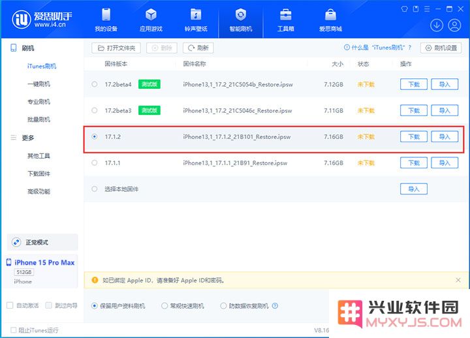The image size is (470, 338).
Task: Enable the 自动激活 checkbox
Action: 10,305
